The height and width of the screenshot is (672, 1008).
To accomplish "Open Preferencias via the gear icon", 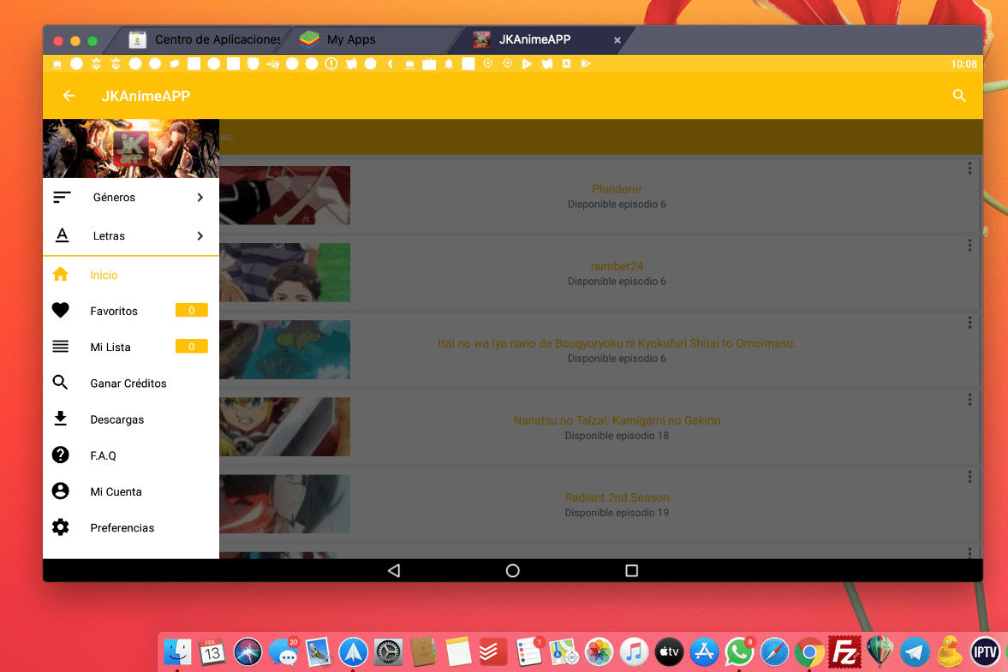I will click(60, 527).
